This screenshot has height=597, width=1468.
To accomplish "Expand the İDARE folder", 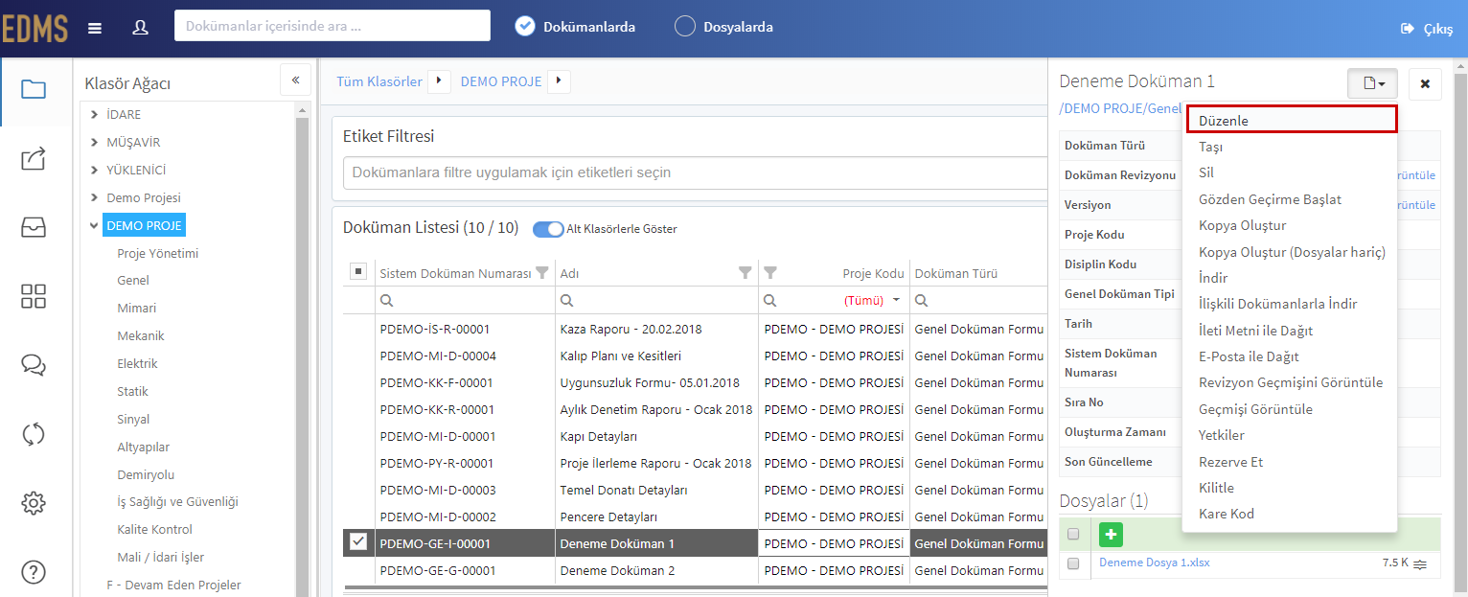I will coord(94,115).
